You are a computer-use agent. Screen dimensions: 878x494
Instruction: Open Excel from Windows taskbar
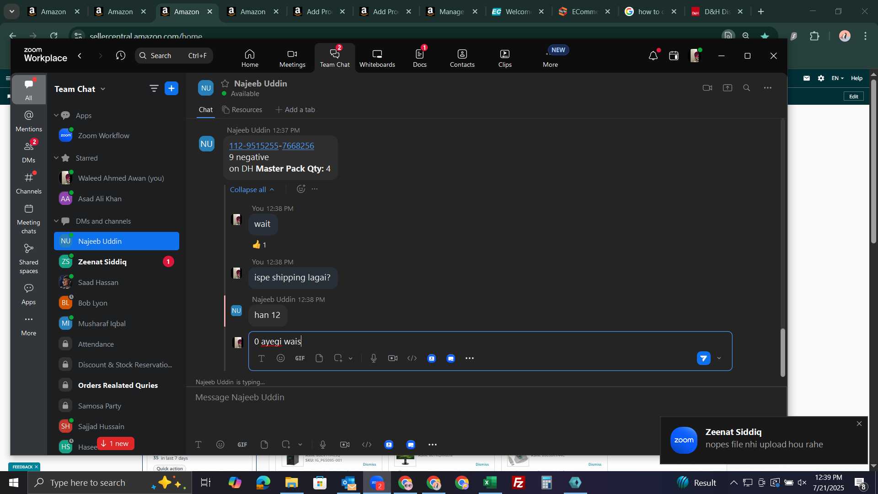coord(490,483)
